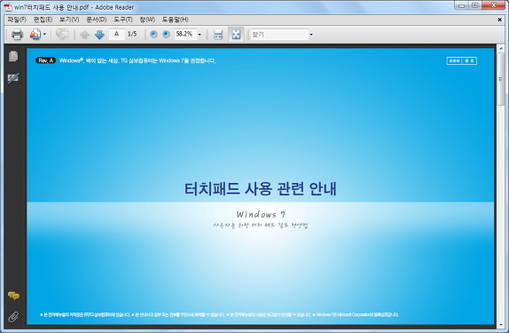
Task: Open the zoom level dropdown arrow
Action: (x=200, y=35)
